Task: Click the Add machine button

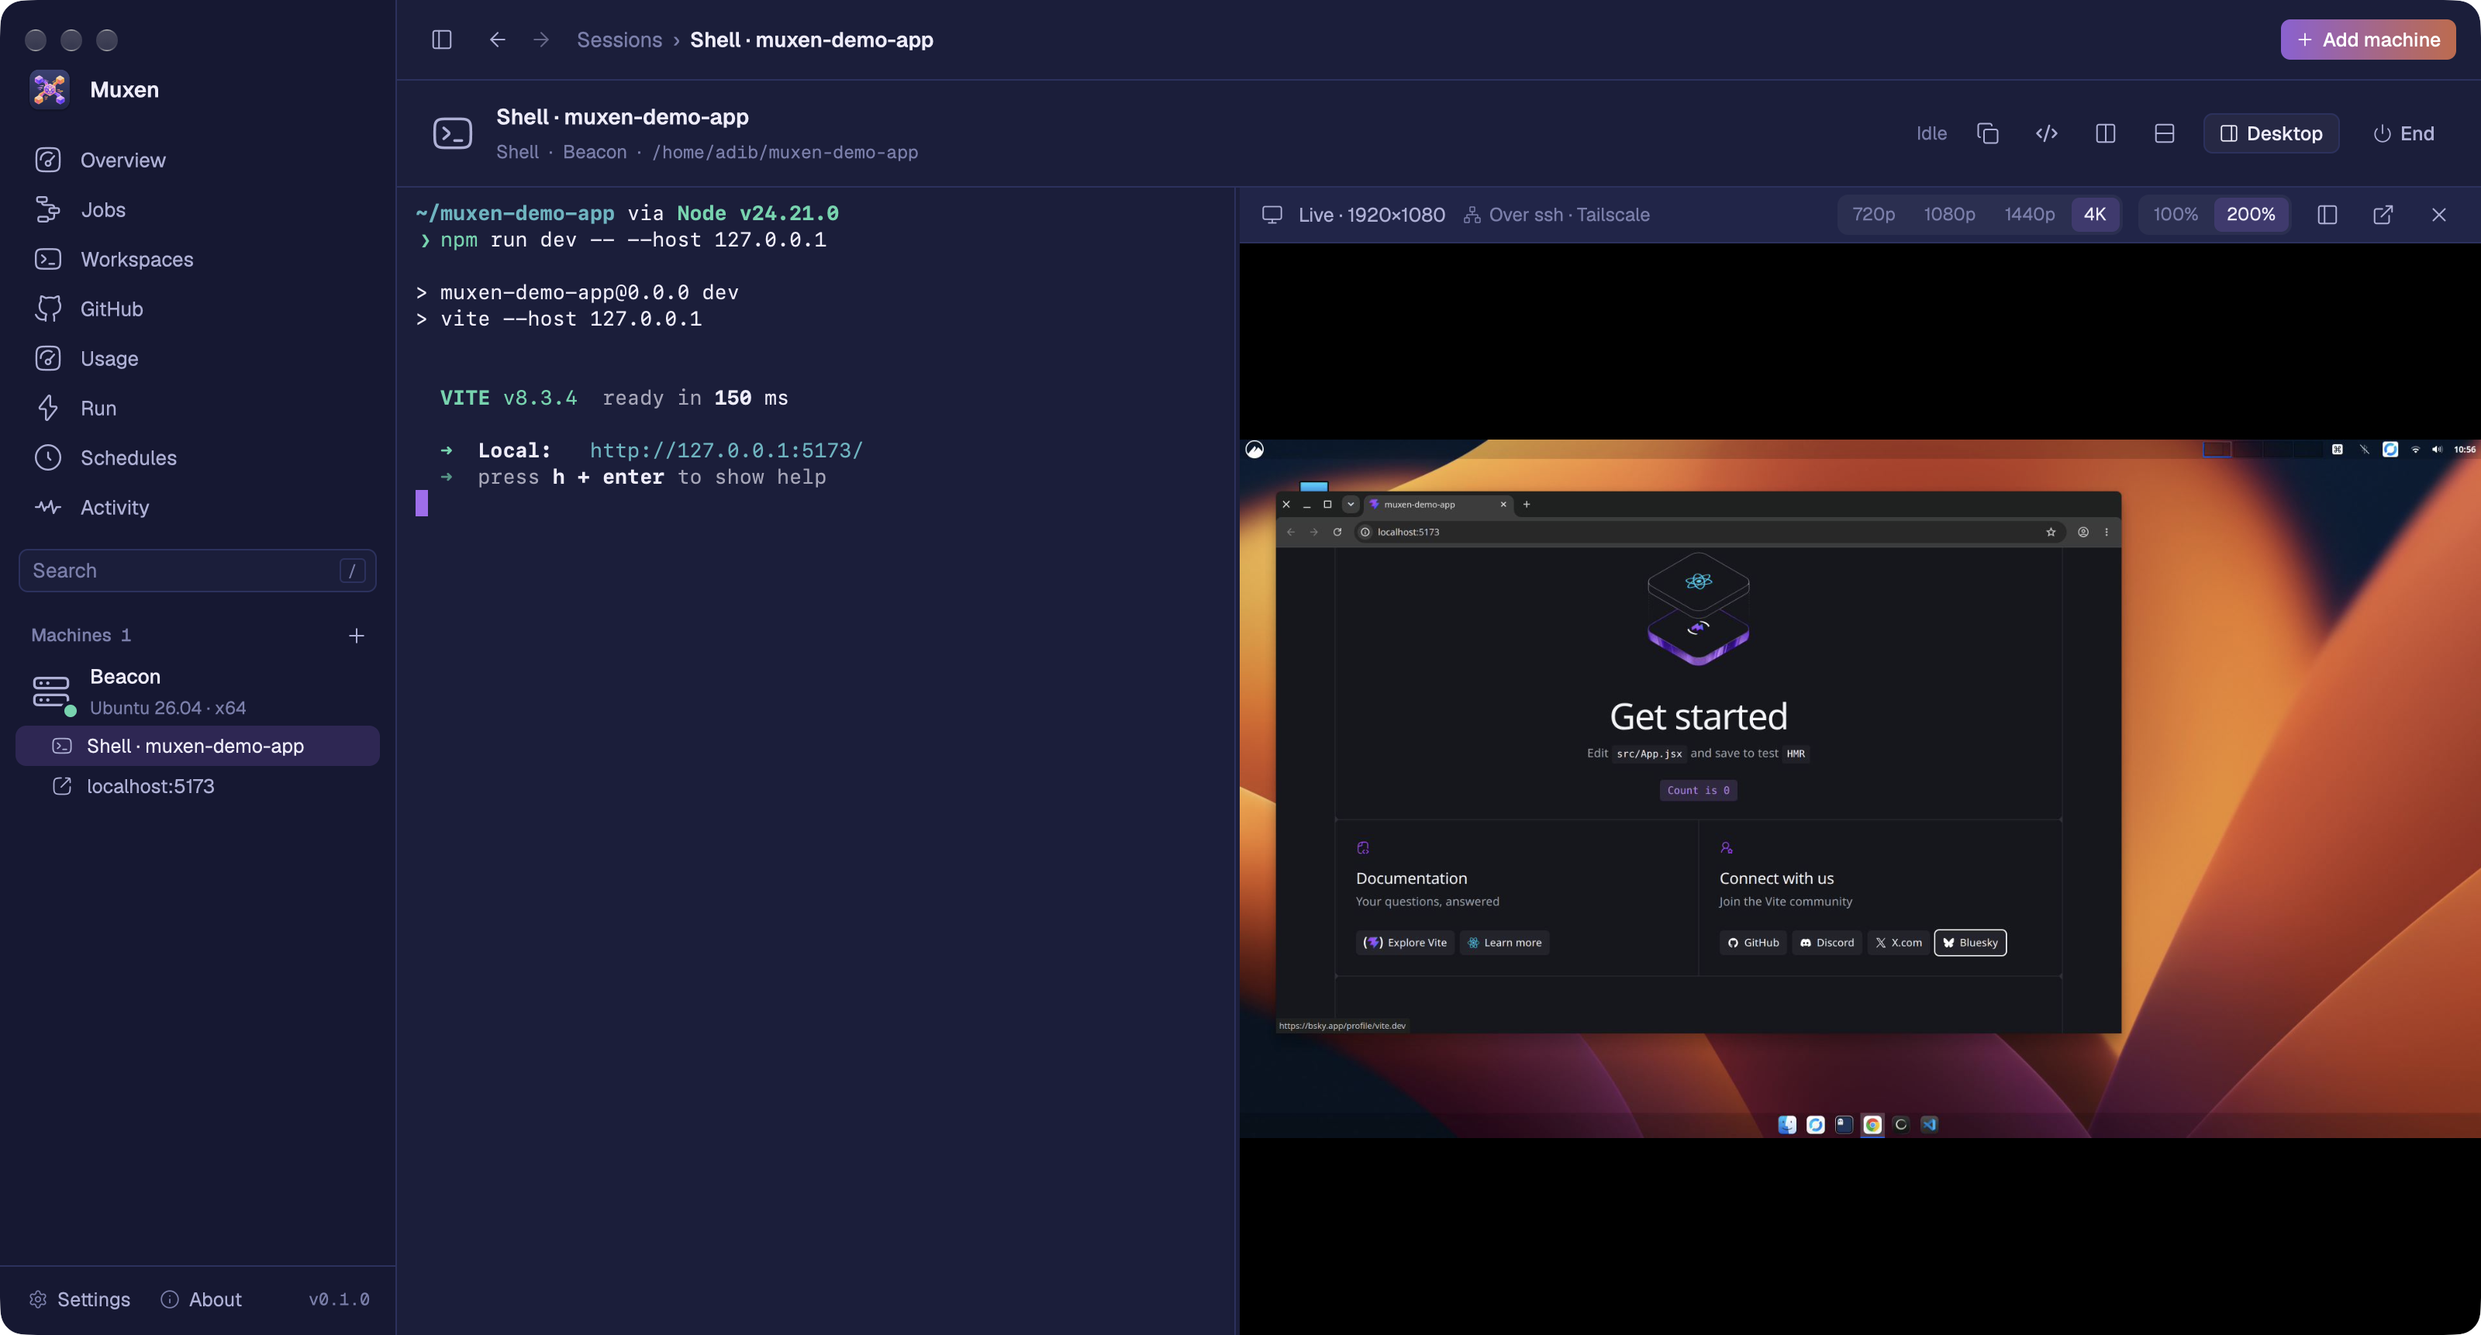Action: point(2367,40)
